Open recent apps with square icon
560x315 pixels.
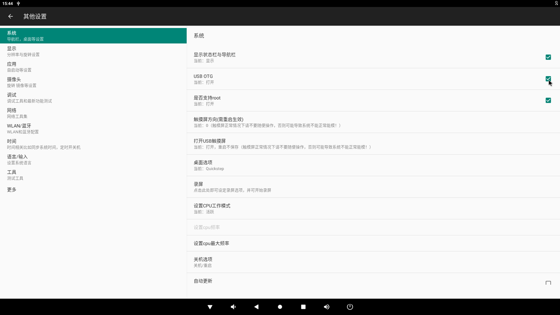(x=303, y=307)
